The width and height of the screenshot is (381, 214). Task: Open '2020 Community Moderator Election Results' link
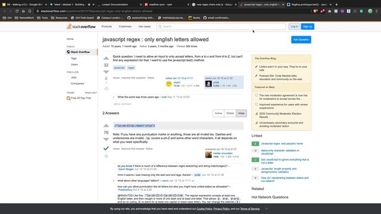280,115
